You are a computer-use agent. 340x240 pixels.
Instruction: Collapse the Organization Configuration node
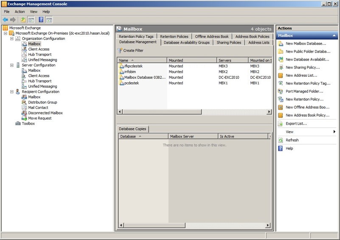click(12, 39)
